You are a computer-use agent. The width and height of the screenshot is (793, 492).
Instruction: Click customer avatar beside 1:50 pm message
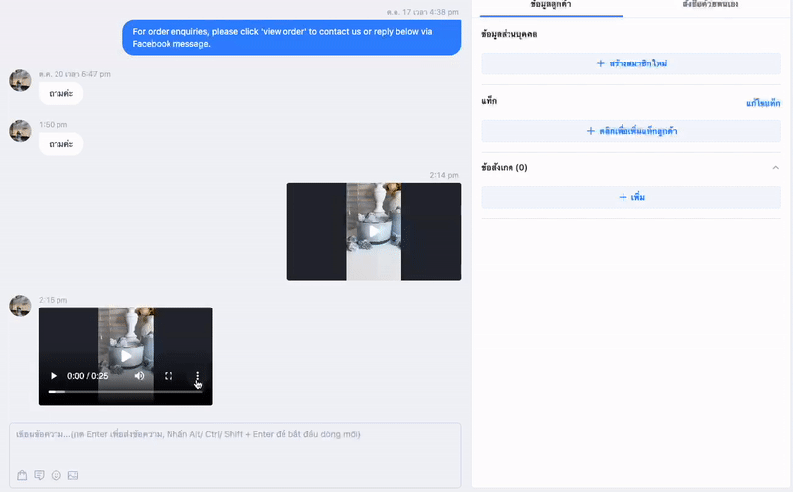coord(20,131)
